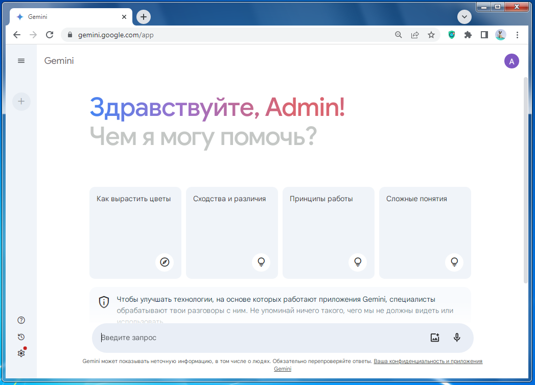This screenshot has height=385, width=535.
Task: Start a new chat with plus button
Action: pos(21,101)
